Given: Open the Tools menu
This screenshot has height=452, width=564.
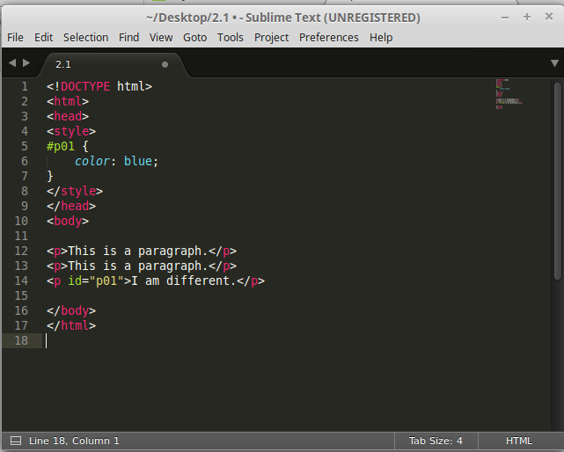Looking at the screenshot, I should 230,37.
